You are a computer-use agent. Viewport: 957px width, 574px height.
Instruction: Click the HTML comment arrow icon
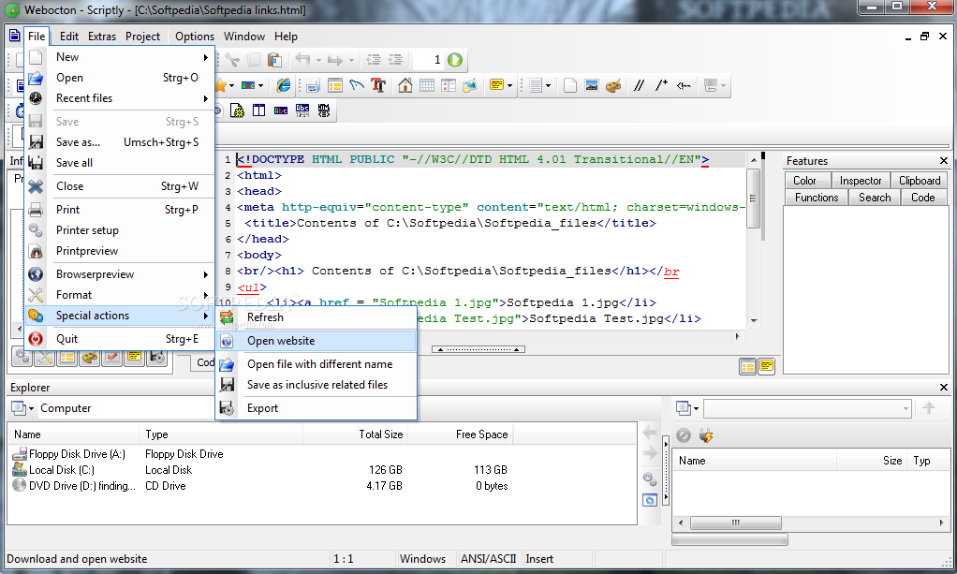click(684, 85)
